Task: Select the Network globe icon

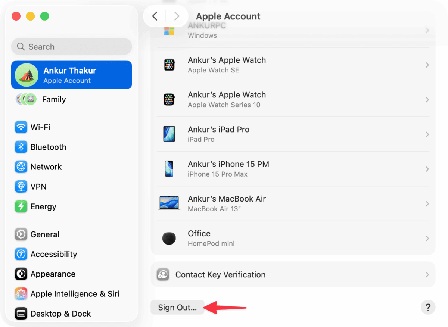Action: coord(21,167)
